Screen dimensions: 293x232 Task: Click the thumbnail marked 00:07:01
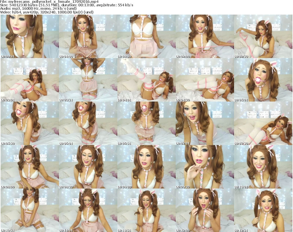click(x=205, y=123)
